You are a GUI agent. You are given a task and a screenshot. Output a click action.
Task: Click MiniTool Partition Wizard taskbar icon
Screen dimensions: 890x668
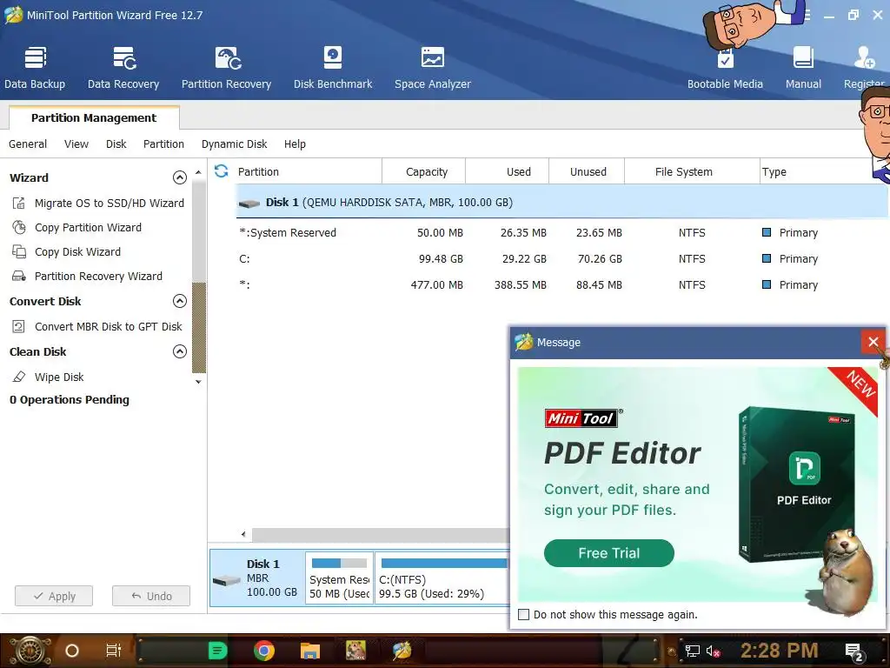tap(402, 651)
